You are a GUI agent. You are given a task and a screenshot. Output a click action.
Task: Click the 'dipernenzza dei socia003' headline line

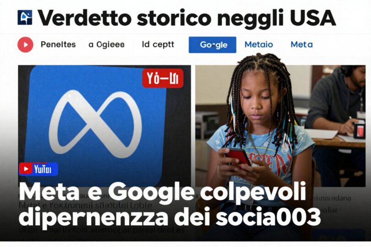tap(169, 217)
